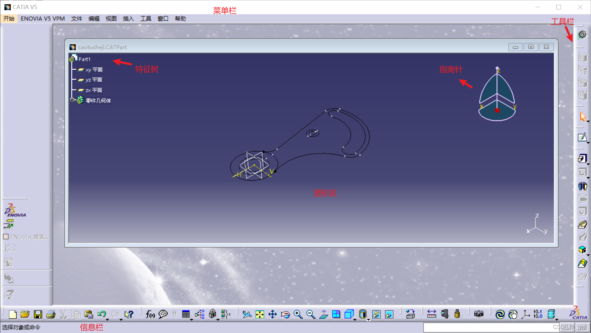Image resolution: width=591 pixels, height=333 pixels.
Task: Click the Undo arrow icon
Action: [101, 314]
